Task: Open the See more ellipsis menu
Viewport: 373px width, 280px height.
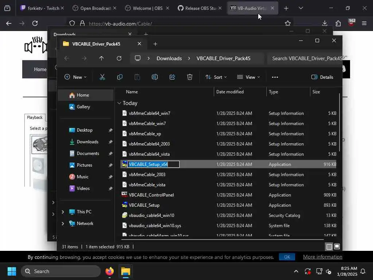Action: (x=275, y=77)
